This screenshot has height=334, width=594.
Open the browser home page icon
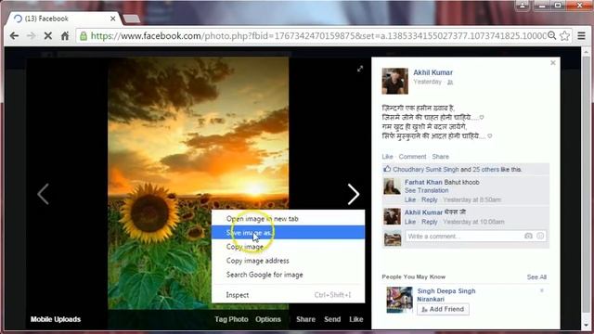(65, 36)
